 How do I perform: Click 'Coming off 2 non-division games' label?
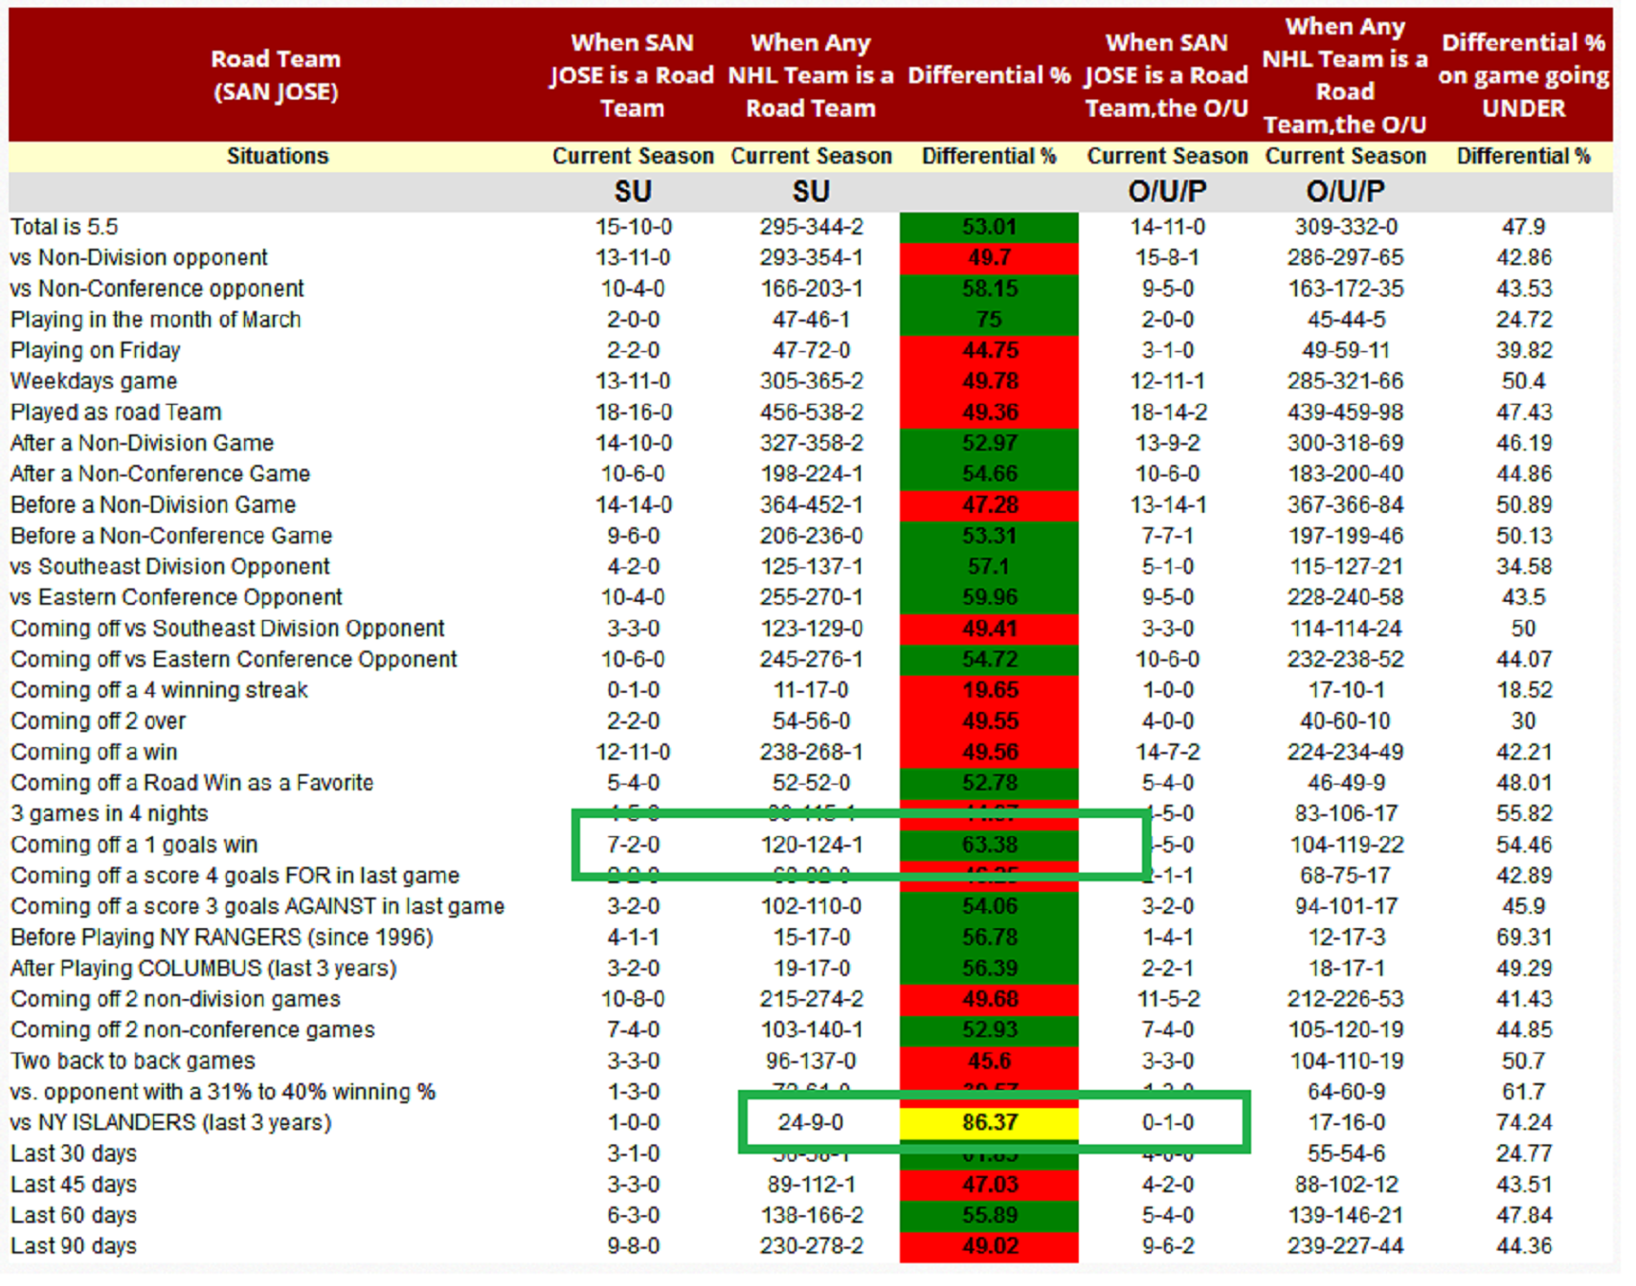(175, 999)
